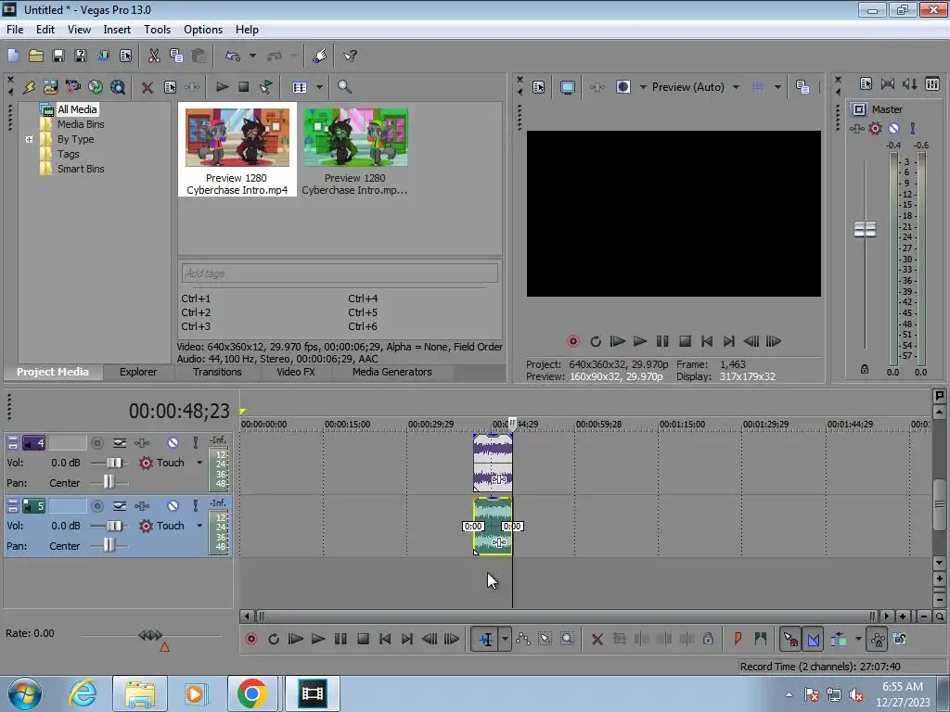
Task: Open the File menu
Action: tap(15, 29)
